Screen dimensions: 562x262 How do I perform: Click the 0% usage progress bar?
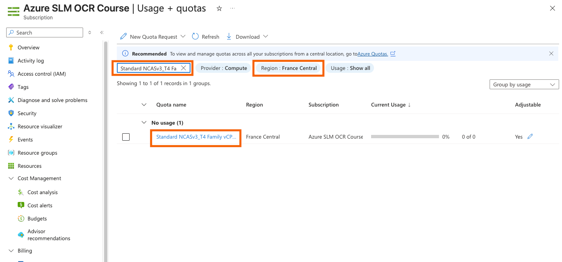[x=405, y=137]
